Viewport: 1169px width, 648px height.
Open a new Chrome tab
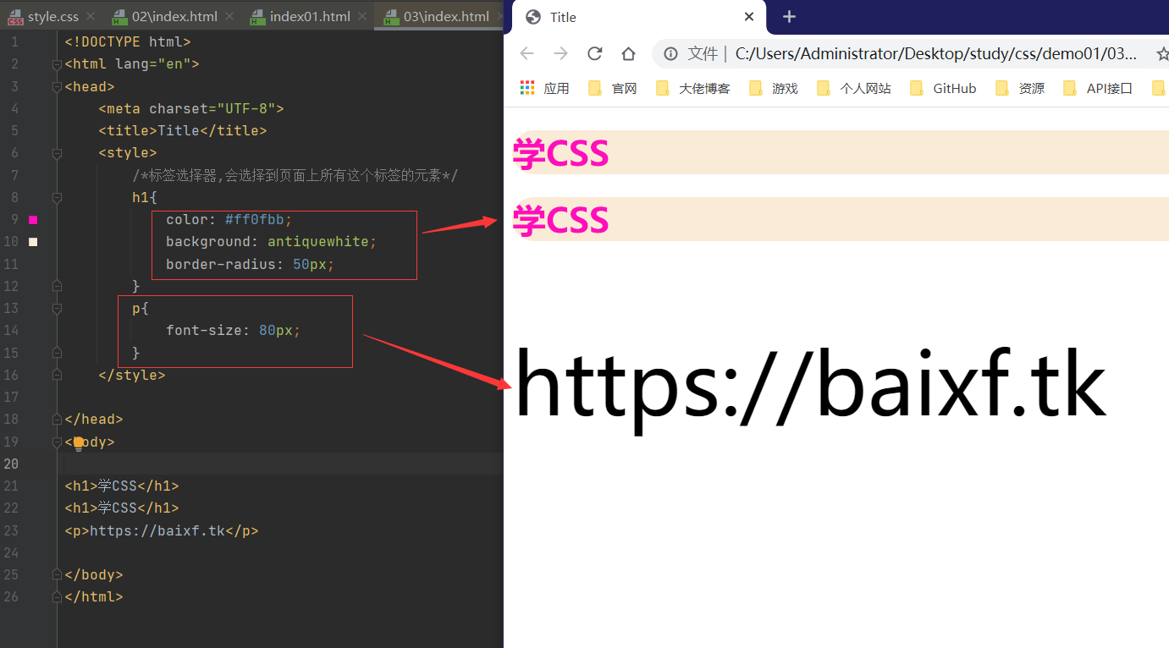789,17
